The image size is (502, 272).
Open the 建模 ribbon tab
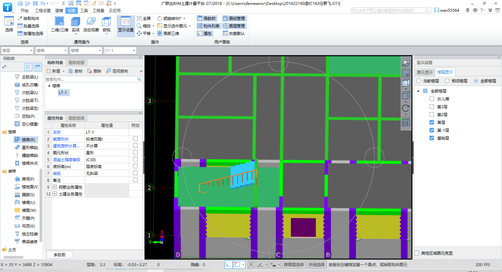point(59,10)
